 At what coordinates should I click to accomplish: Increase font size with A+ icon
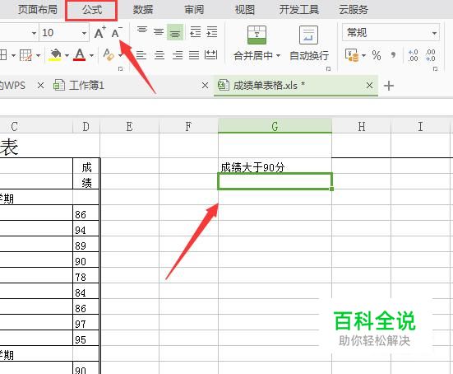[x=100, y=32]
